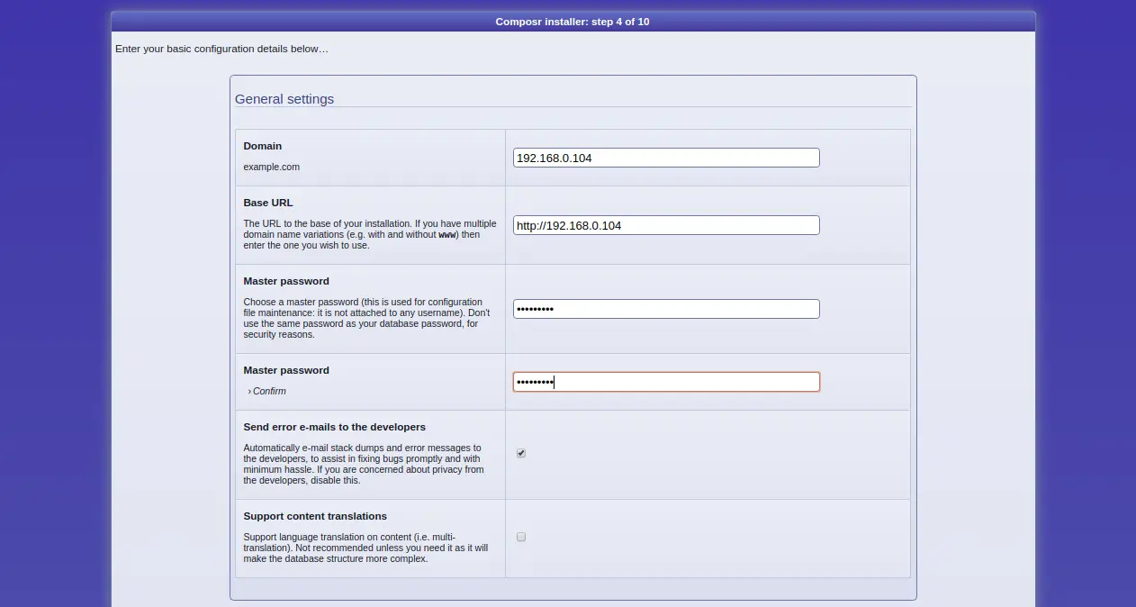Screen dimensions: 1136x607
Task: Click the Base URL description paragraph
Action: coord(369,234)
